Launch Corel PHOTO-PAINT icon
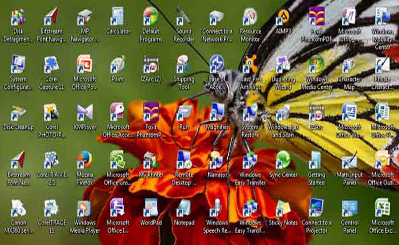399x245 pixels. (x=51, y=112)
